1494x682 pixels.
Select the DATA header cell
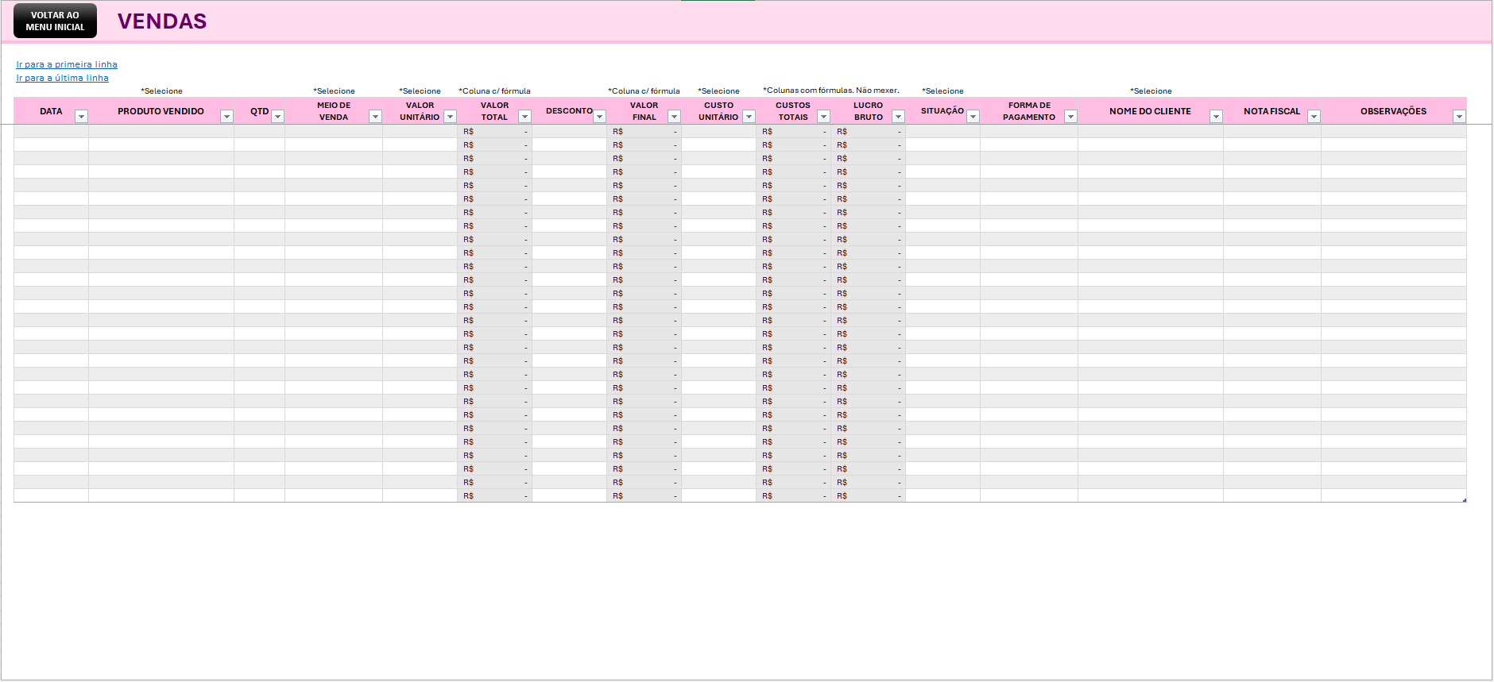pyautogui.click(x=51, y=111)
